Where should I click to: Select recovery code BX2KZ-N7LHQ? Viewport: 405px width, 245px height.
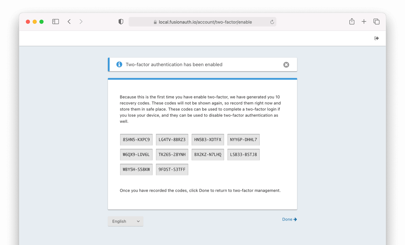click(x=208, y=155)
